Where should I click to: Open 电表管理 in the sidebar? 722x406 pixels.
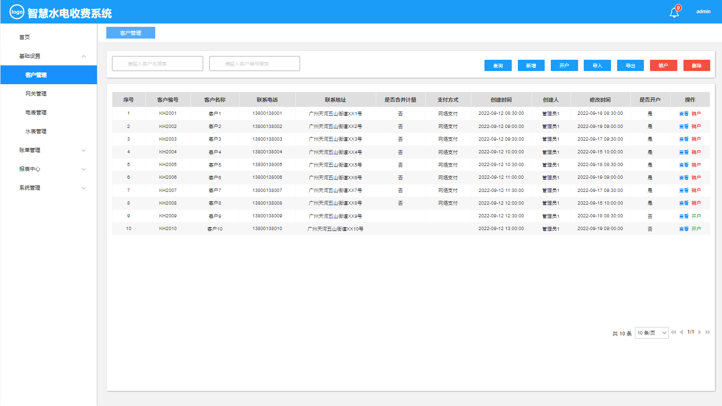[x=36, y=112]
